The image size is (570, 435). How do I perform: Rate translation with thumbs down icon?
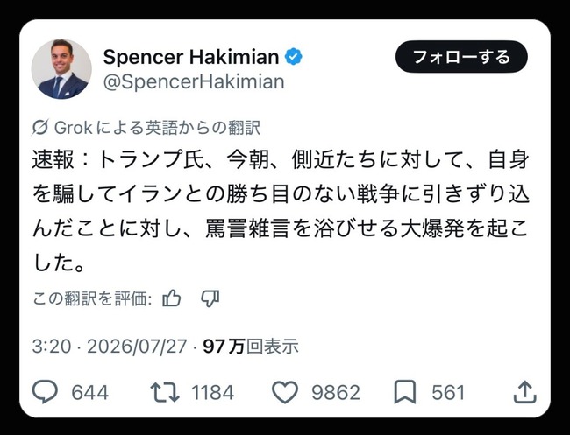[210, 299]
